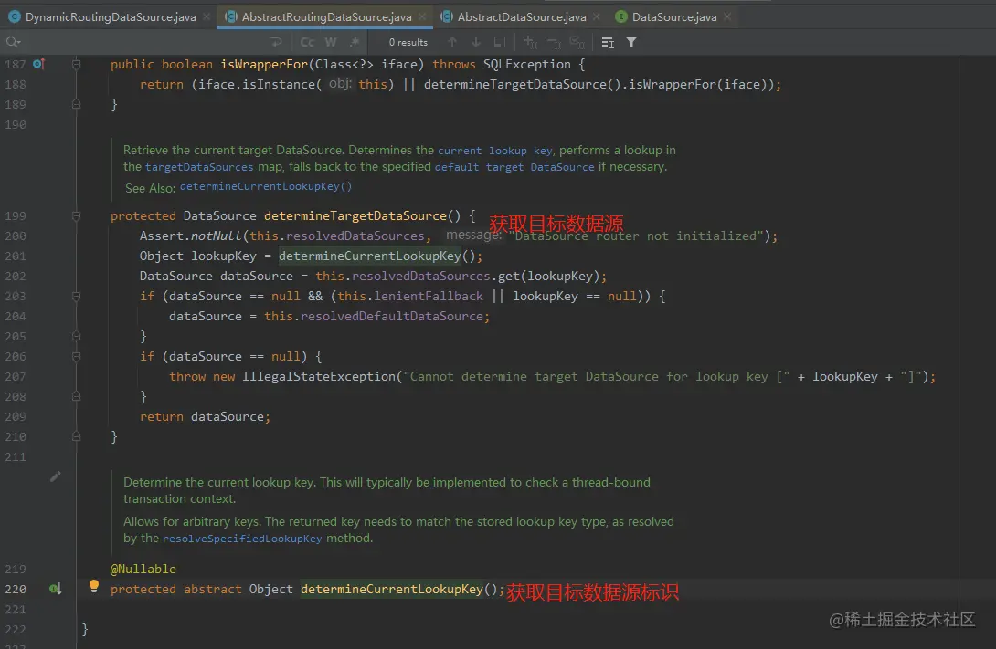Select the AbstractRoutingDataSource.java tab
996x649 pixels.
pos(326,17)
